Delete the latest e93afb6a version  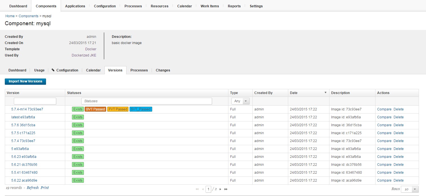[399, 117]
